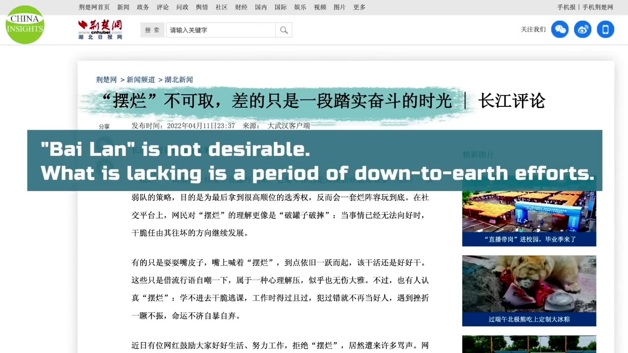Click 新闻频道 in the breadcrumb
This screenshot has height=353, width=628.
click(141, 79)
